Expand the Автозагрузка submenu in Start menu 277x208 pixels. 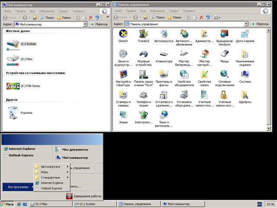[51, 166]
